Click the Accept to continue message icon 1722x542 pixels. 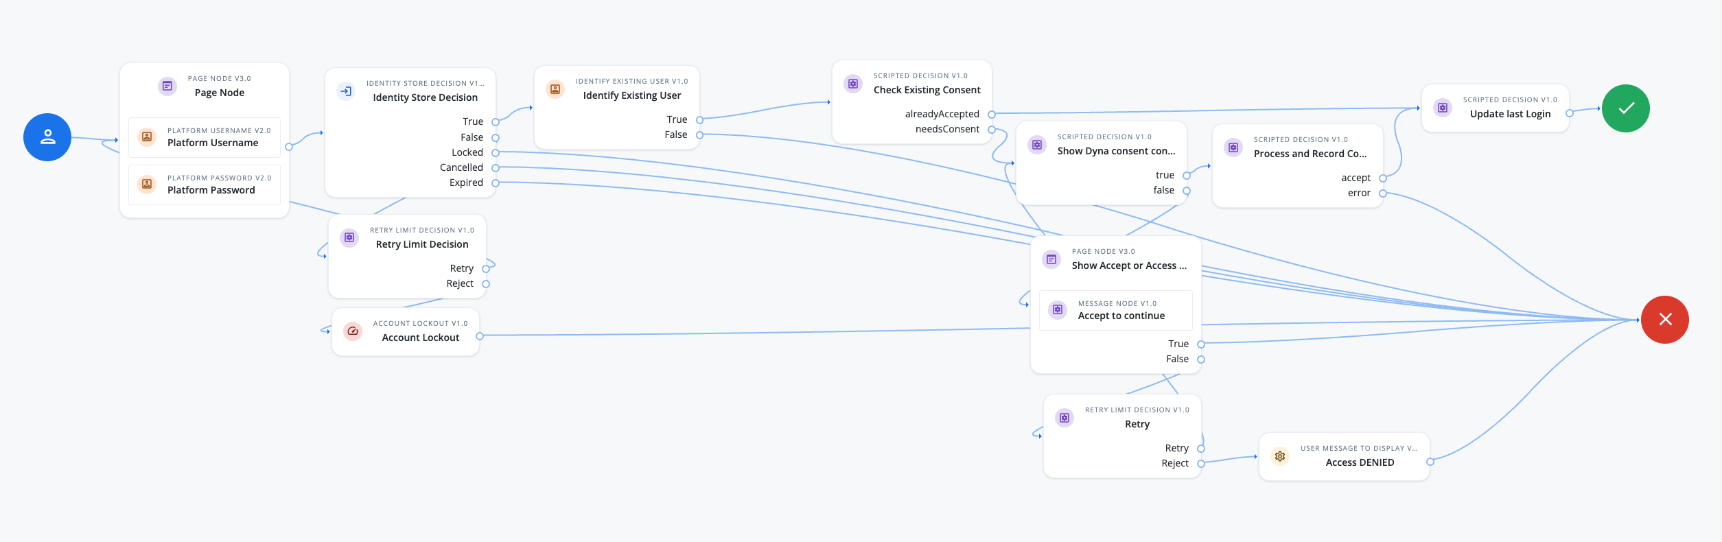point(1058,310)
